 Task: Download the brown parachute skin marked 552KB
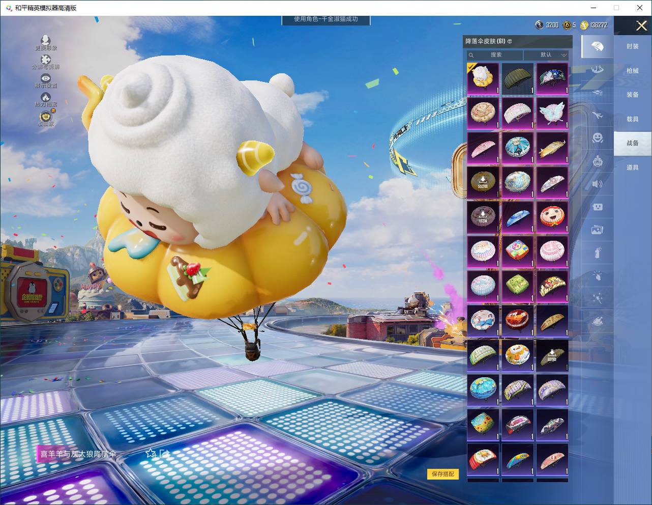click(483, 182)
